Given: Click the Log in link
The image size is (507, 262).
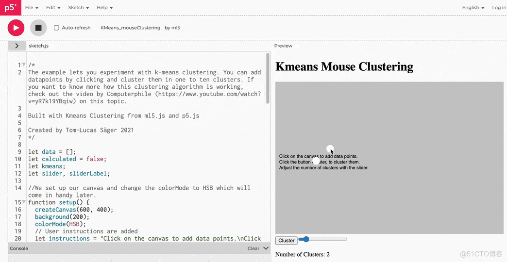Looking at the screenshot, I should click(499, 7).
